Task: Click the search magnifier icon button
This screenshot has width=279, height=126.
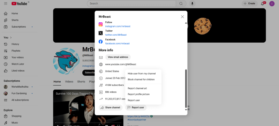Action: pyautogui.click(x=181, y=3)
